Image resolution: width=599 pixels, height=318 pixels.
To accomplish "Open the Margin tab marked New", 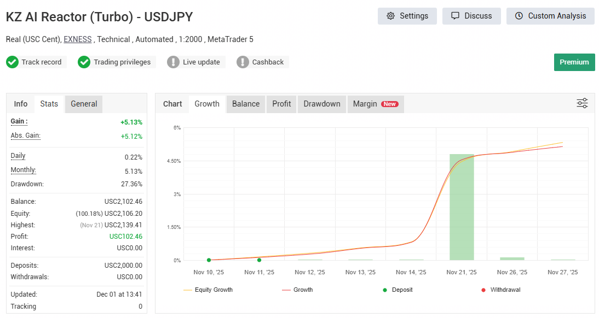I will [x=375, y=103].
